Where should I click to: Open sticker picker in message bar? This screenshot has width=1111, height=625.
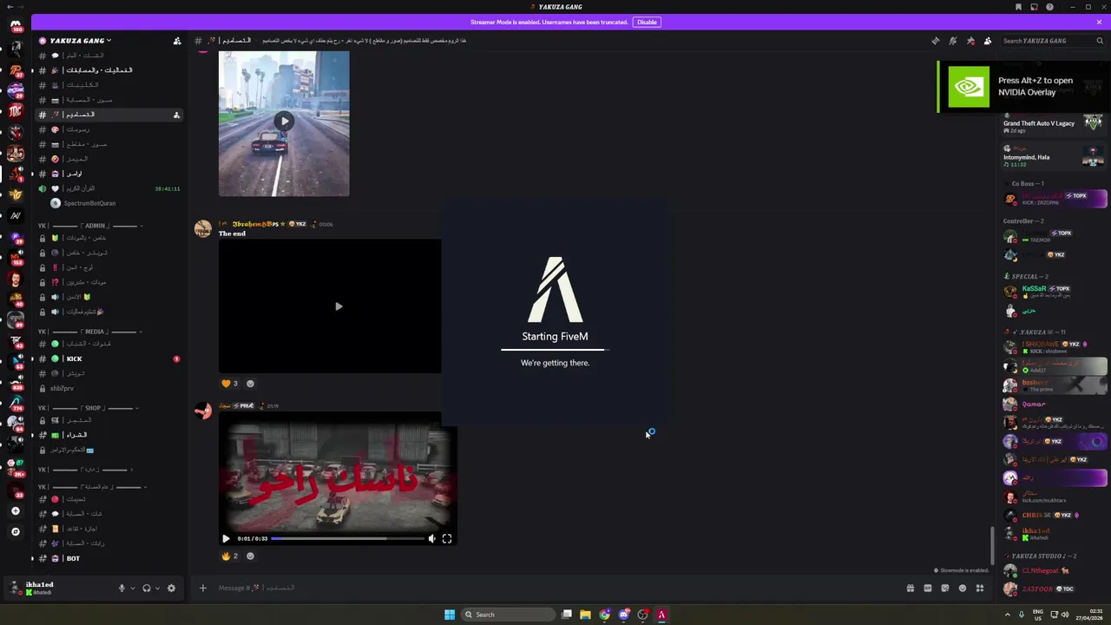coord(944,588)
